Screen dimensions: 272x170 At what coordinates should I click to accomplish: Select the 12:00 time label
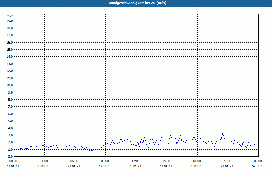(x=136, y=161)
